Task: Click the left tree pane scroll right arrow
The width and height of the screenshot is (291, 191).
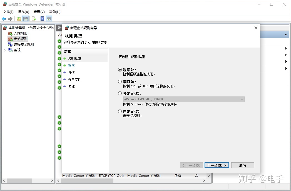Action: tap(52, 181)
